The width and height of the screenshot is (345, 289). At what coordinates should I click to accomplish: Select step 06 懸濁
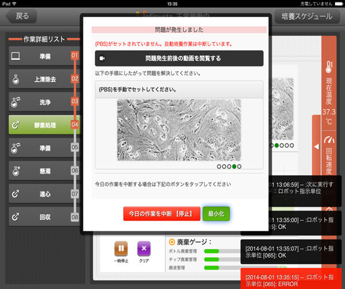pos(44,171)
